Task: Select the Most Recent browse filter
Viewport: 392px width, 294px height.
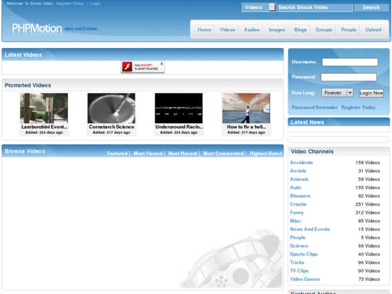Action: tap(182, 153)
